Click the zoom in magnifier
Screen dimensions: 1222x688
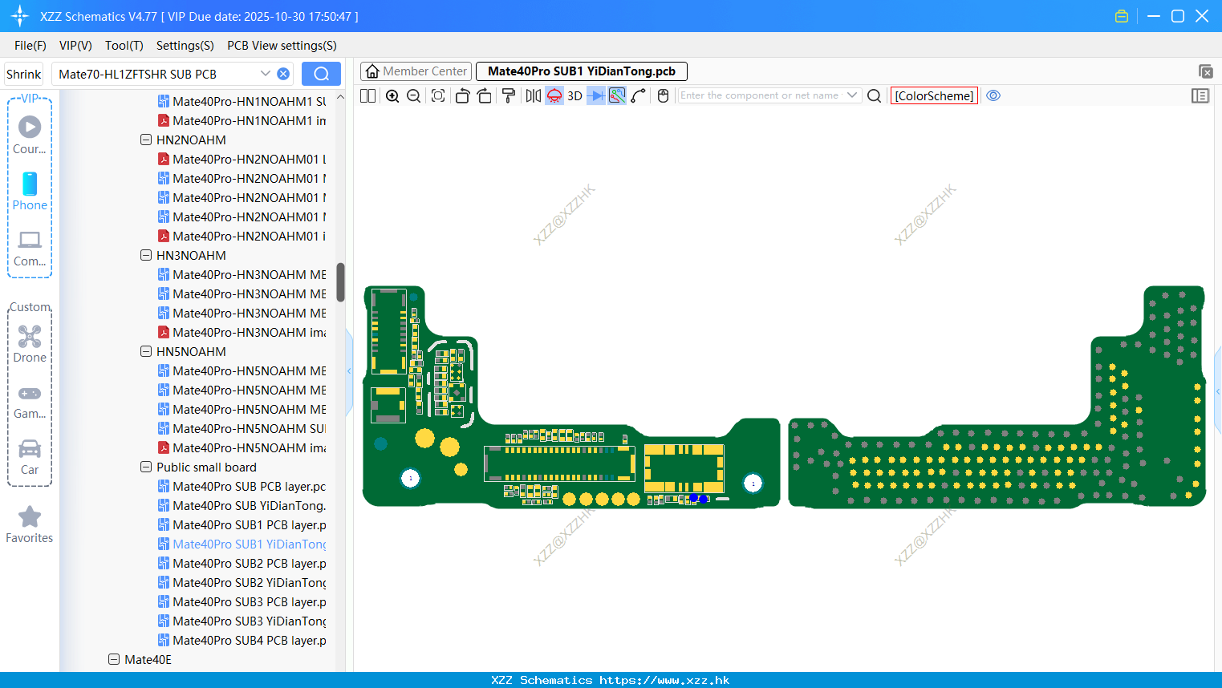[392, 95]
